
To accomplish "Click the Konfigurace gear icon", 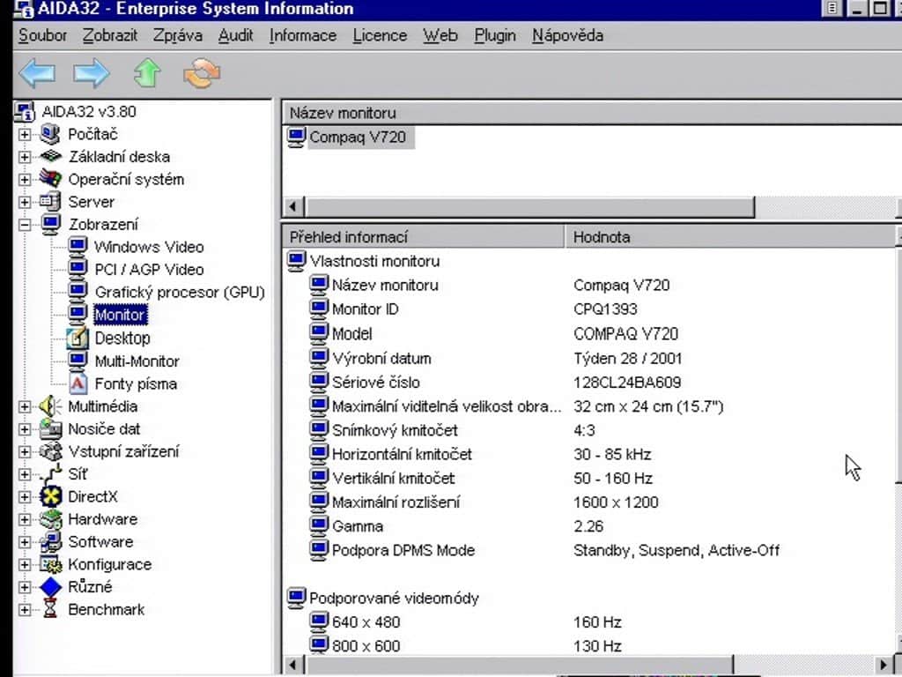I will coord(50,564).
